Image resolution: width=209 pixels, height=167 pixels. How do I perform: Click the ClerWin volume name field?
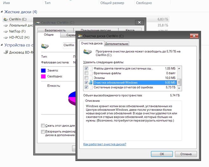(x=69, y=45)
